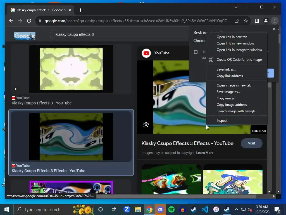Open the purple-bordered third result thumbnail
The image size is (286, 215).
(71, 187)
